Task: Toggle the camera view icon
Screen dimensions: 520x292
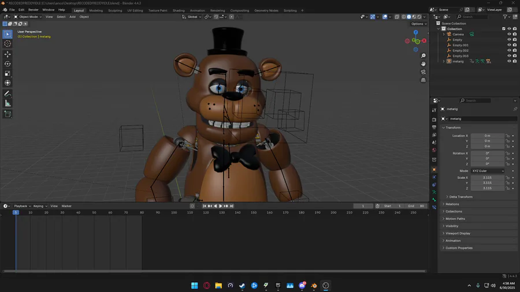Action: click(x=423, y=72)
